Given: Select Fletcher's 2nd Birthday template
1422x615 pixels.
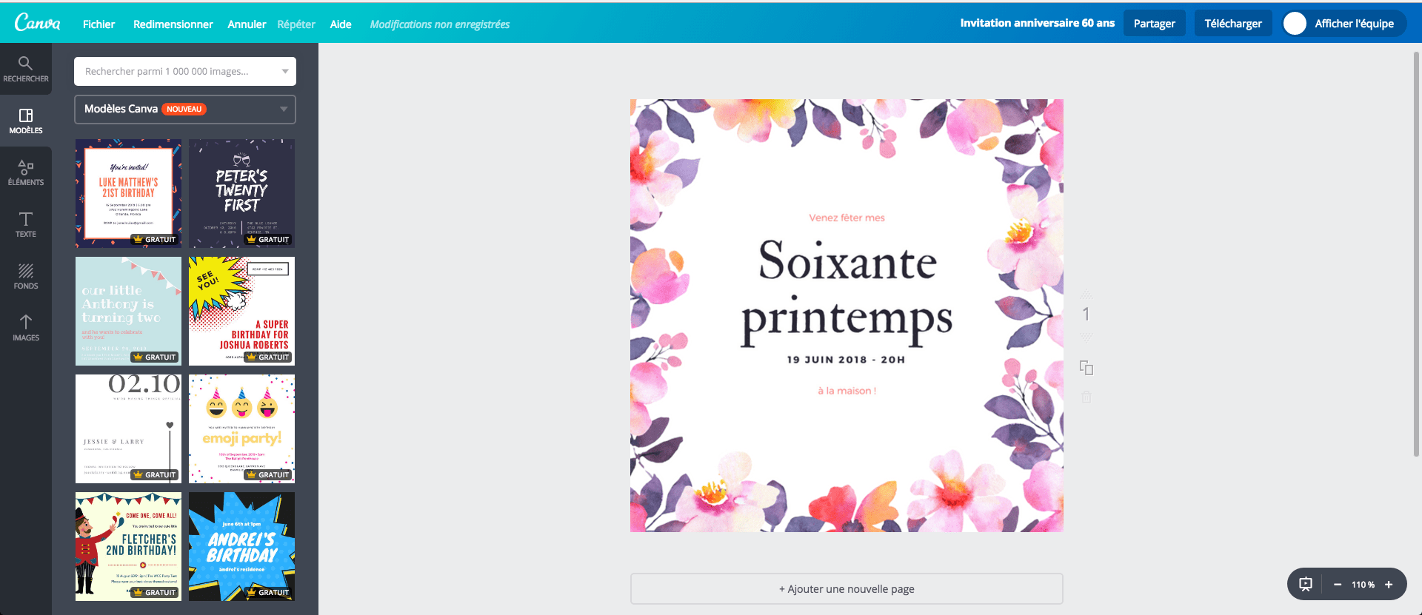Looking at the screenshot, I should pos(128,546).
